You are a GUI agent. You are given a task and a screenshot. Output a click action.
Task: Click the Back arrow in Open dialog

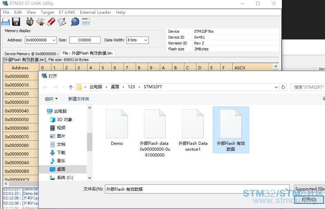pos(45,87)
